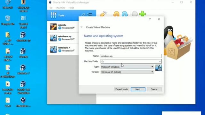Select the windows 7 virtual machine entry
Screen dimensions: 205x115
(63, 49)
